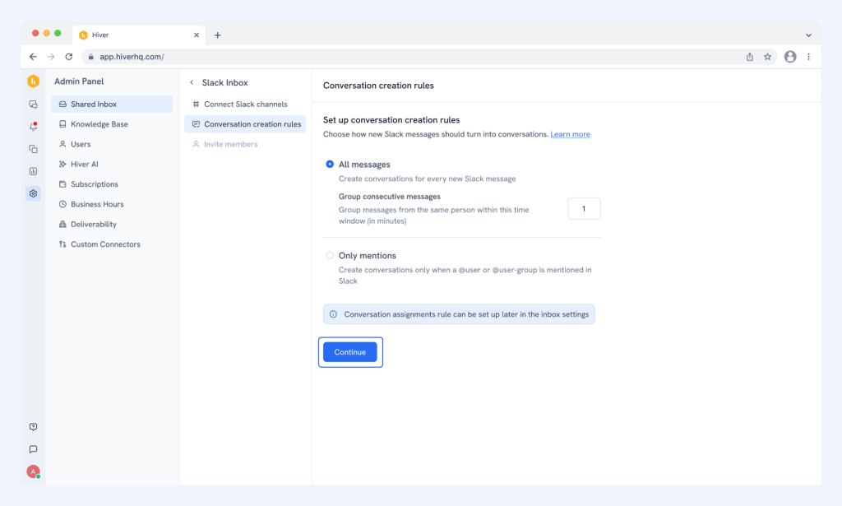
Task: Click the browser forward arrow
Action: pyautogui.click(x=51, y=57)
